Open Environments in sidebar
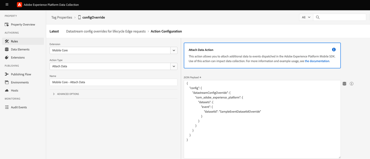This screenshot has height=159, width=370. click(23, 82)
